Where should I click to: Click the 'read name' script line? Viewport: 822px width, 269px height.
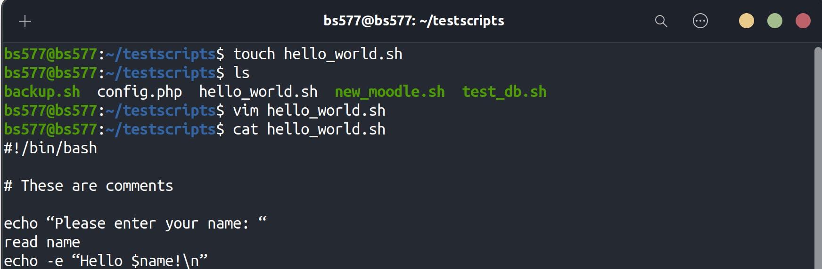coord(42,242)
